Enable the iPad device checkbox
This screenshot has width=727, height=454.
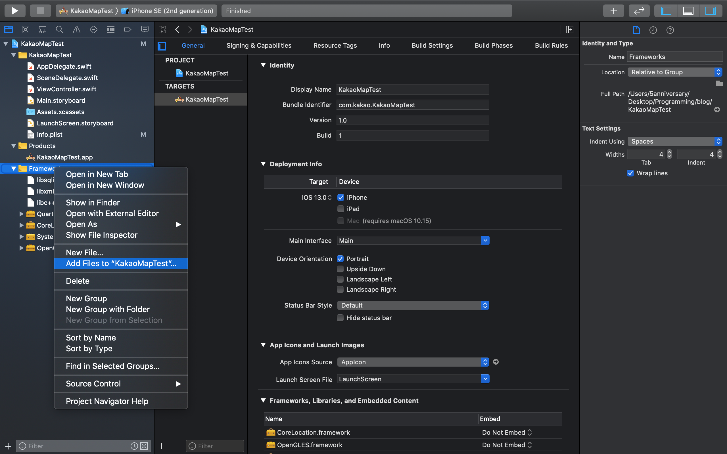point(341,209)
